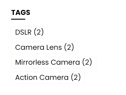This screenshot has width=126, height=95.
Task: Open the Mirrorless Camera tag
Action: click(x=54, y=62)
